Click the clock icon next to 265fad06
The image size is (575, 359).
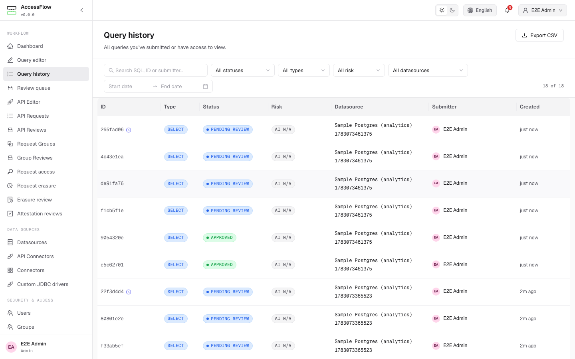click(129, 130)
